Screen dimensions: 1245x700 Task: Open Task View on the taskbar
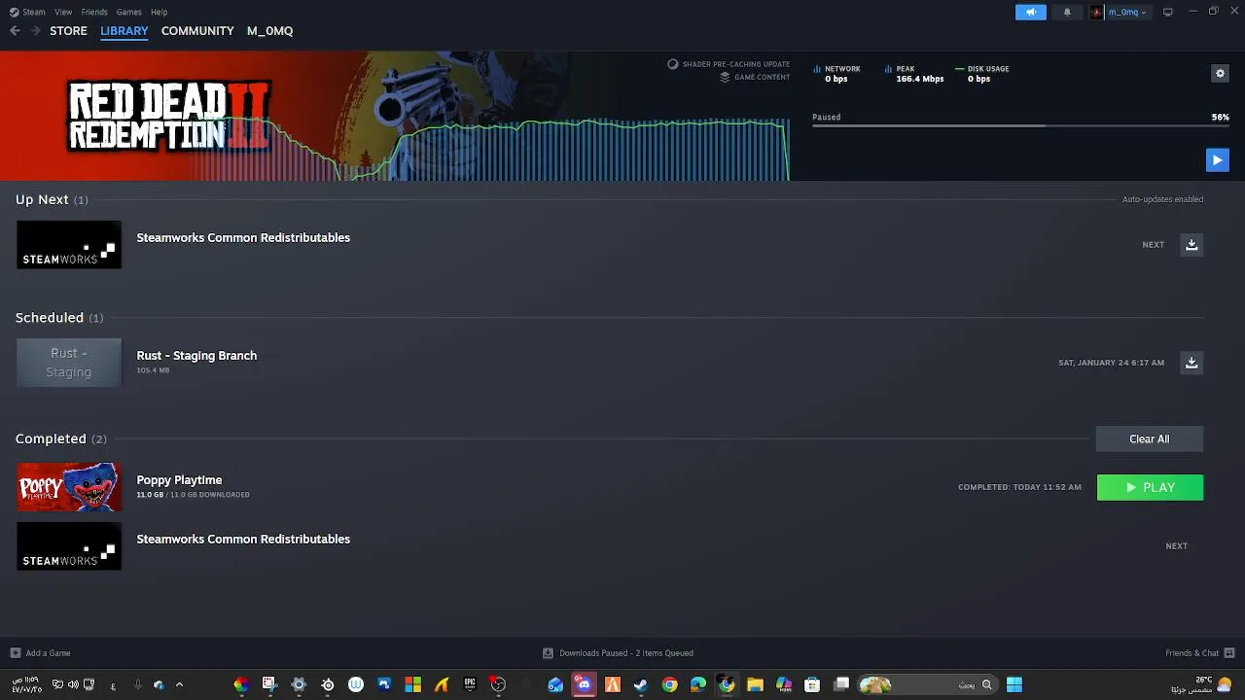point(841,684)
